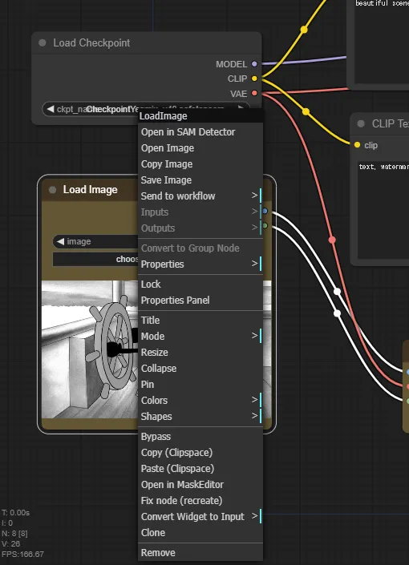This screenshot has height=565, width=409.
Task: Click the Load Checkpoint collapse dot
Action: (x=43, y=43)
